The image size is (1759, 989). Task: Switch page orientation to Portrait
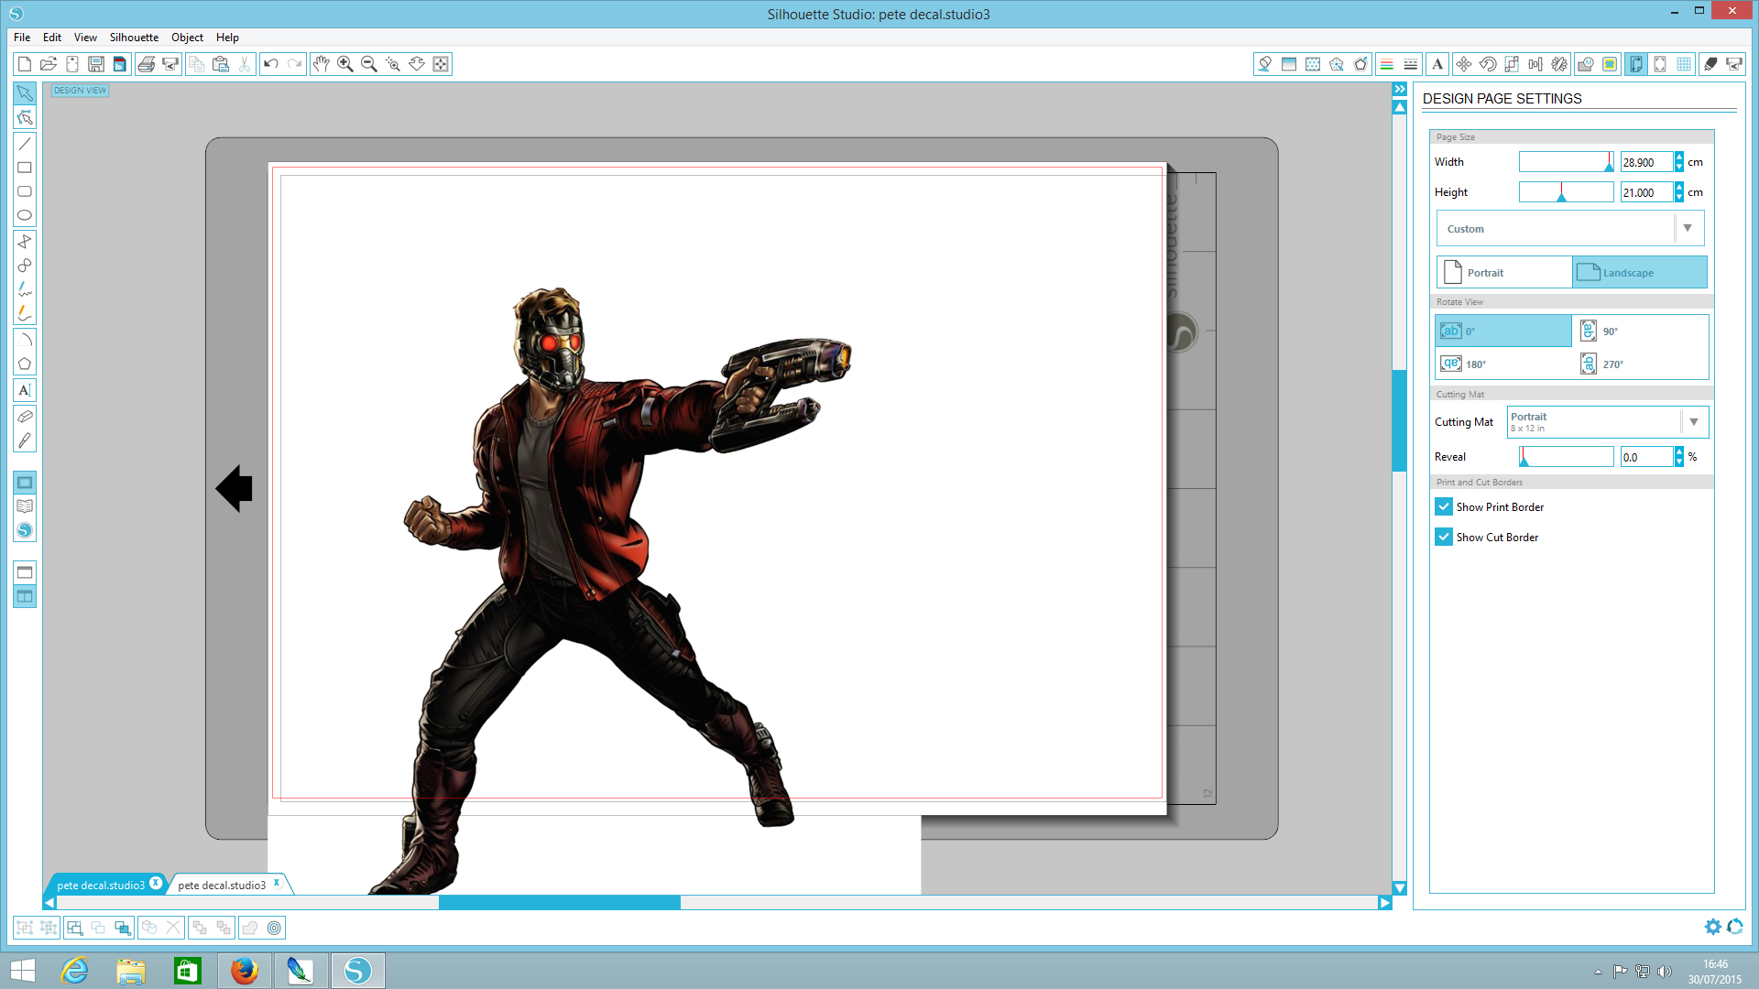click(x=1504, y=272)
